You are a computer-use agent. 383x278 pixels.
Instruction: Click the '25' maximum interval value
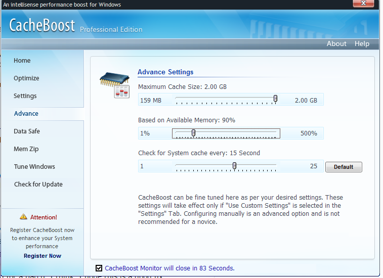tap(314, 166)
